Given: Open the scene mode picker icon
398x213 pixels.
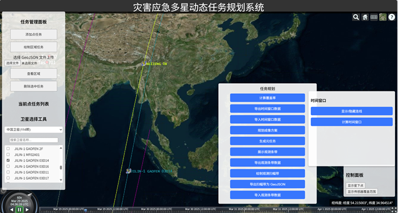Looking at the screenshot, I should [x=374, y=17].
